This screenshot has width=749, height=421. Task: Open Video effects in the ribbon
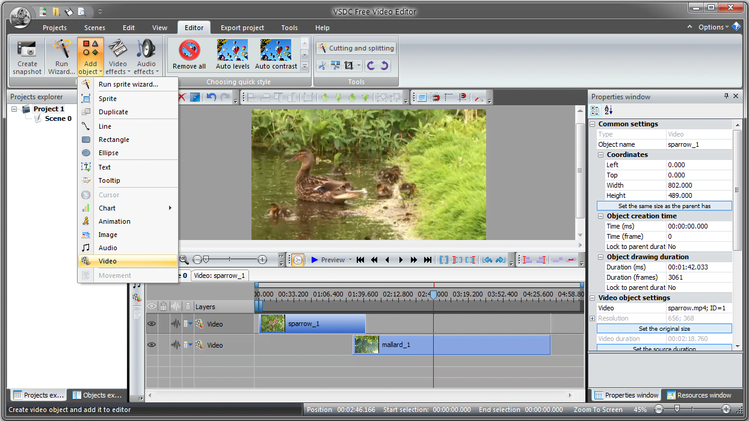pyautogui.click(x=117, y=57)
